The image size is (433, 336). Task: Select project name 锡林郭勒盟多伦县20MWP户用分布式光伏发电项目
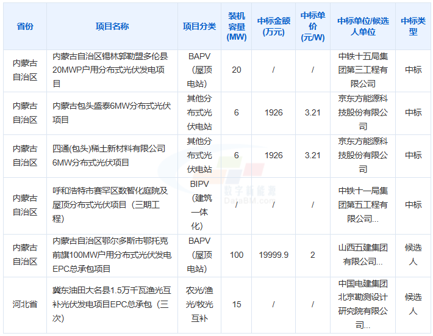point(110,70)
